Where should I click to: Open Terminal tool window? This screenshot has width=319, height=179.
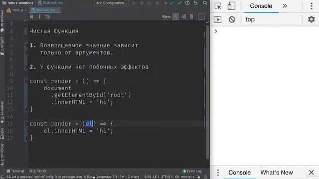pyautogui.click(x=15, y=171)
